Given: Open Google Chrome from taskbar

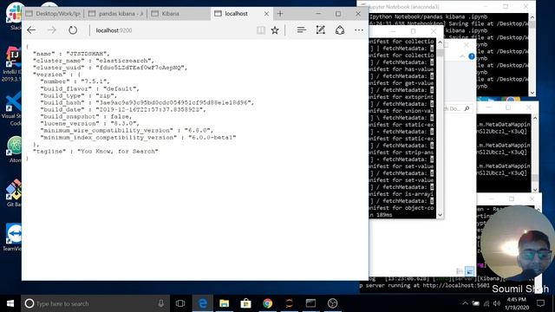Looking at the screenshot, I should point(268,303).
